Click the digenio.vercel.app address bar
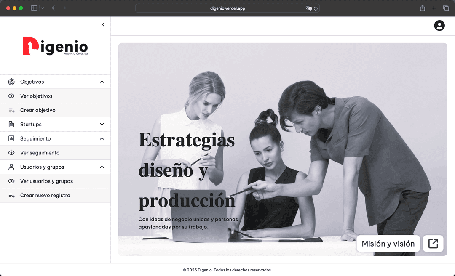The height and width of the screenshot is (276, 455). point(227,8)
